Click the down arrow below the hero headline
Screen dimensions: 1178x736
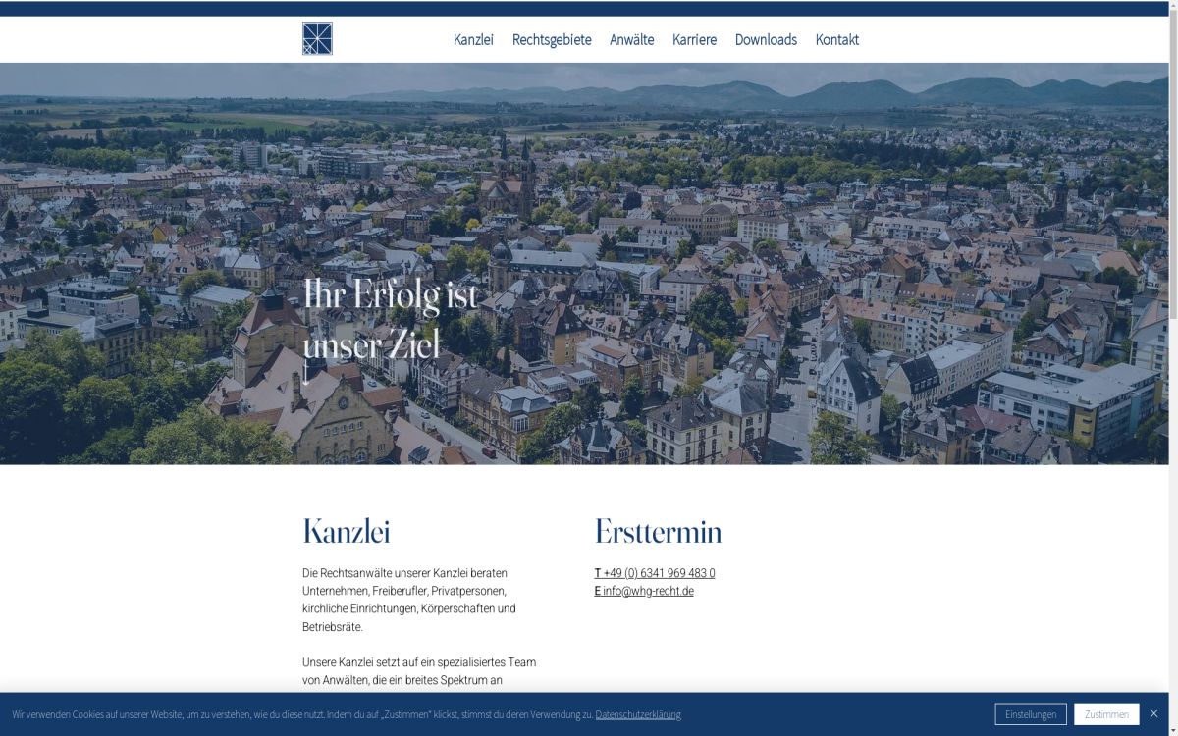click(x=305, y=374)
